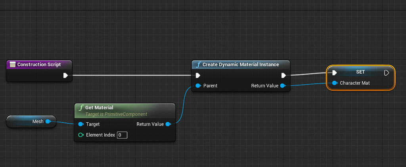
Task: Click the SET node input execution pin
Action: [335, 72]
